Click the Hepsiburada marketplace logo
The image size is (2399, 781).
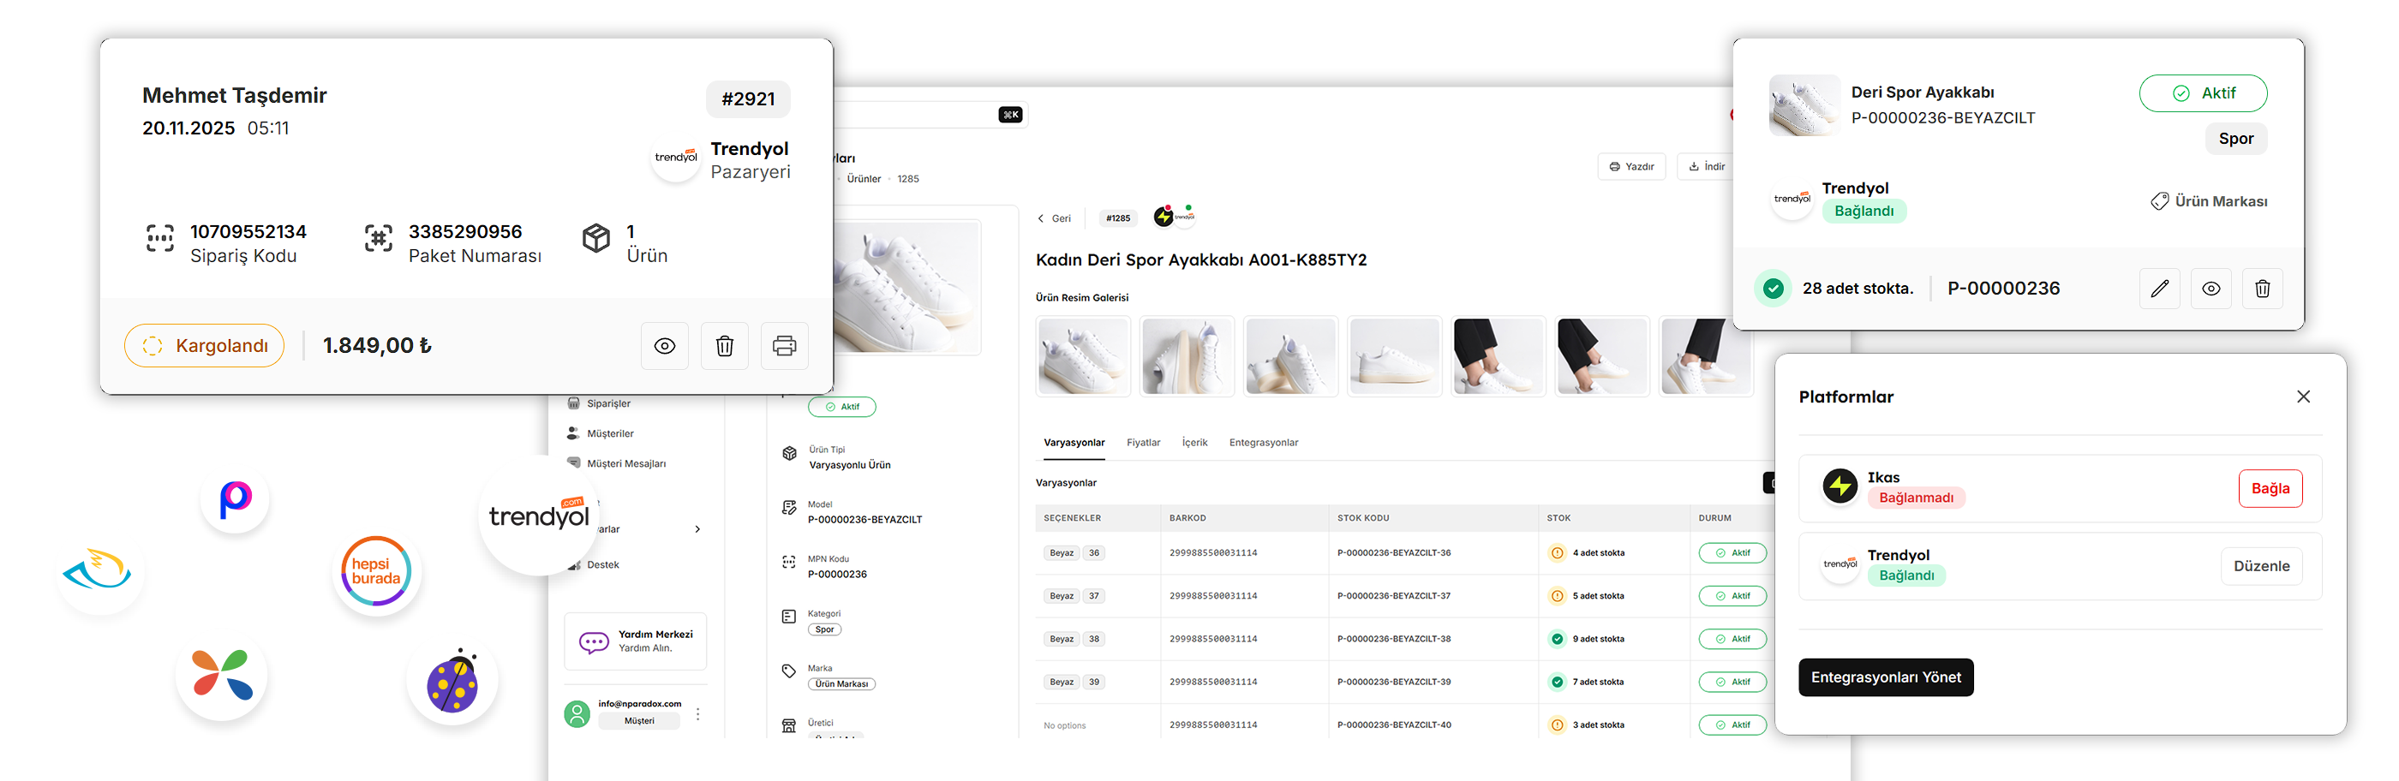(x=376, y=570)
